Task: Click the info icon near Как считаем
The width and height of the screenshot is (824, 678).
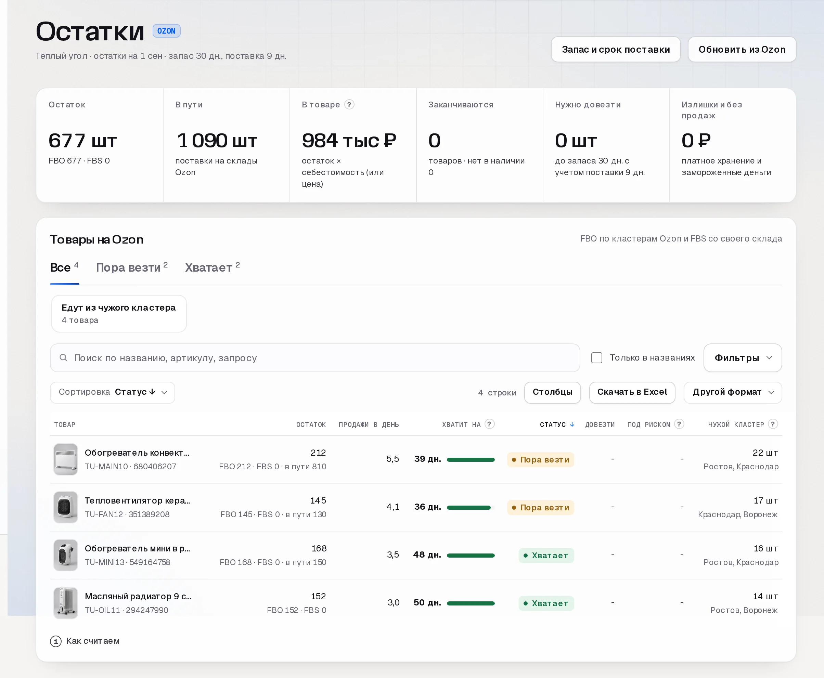Action: pos(55,641)
